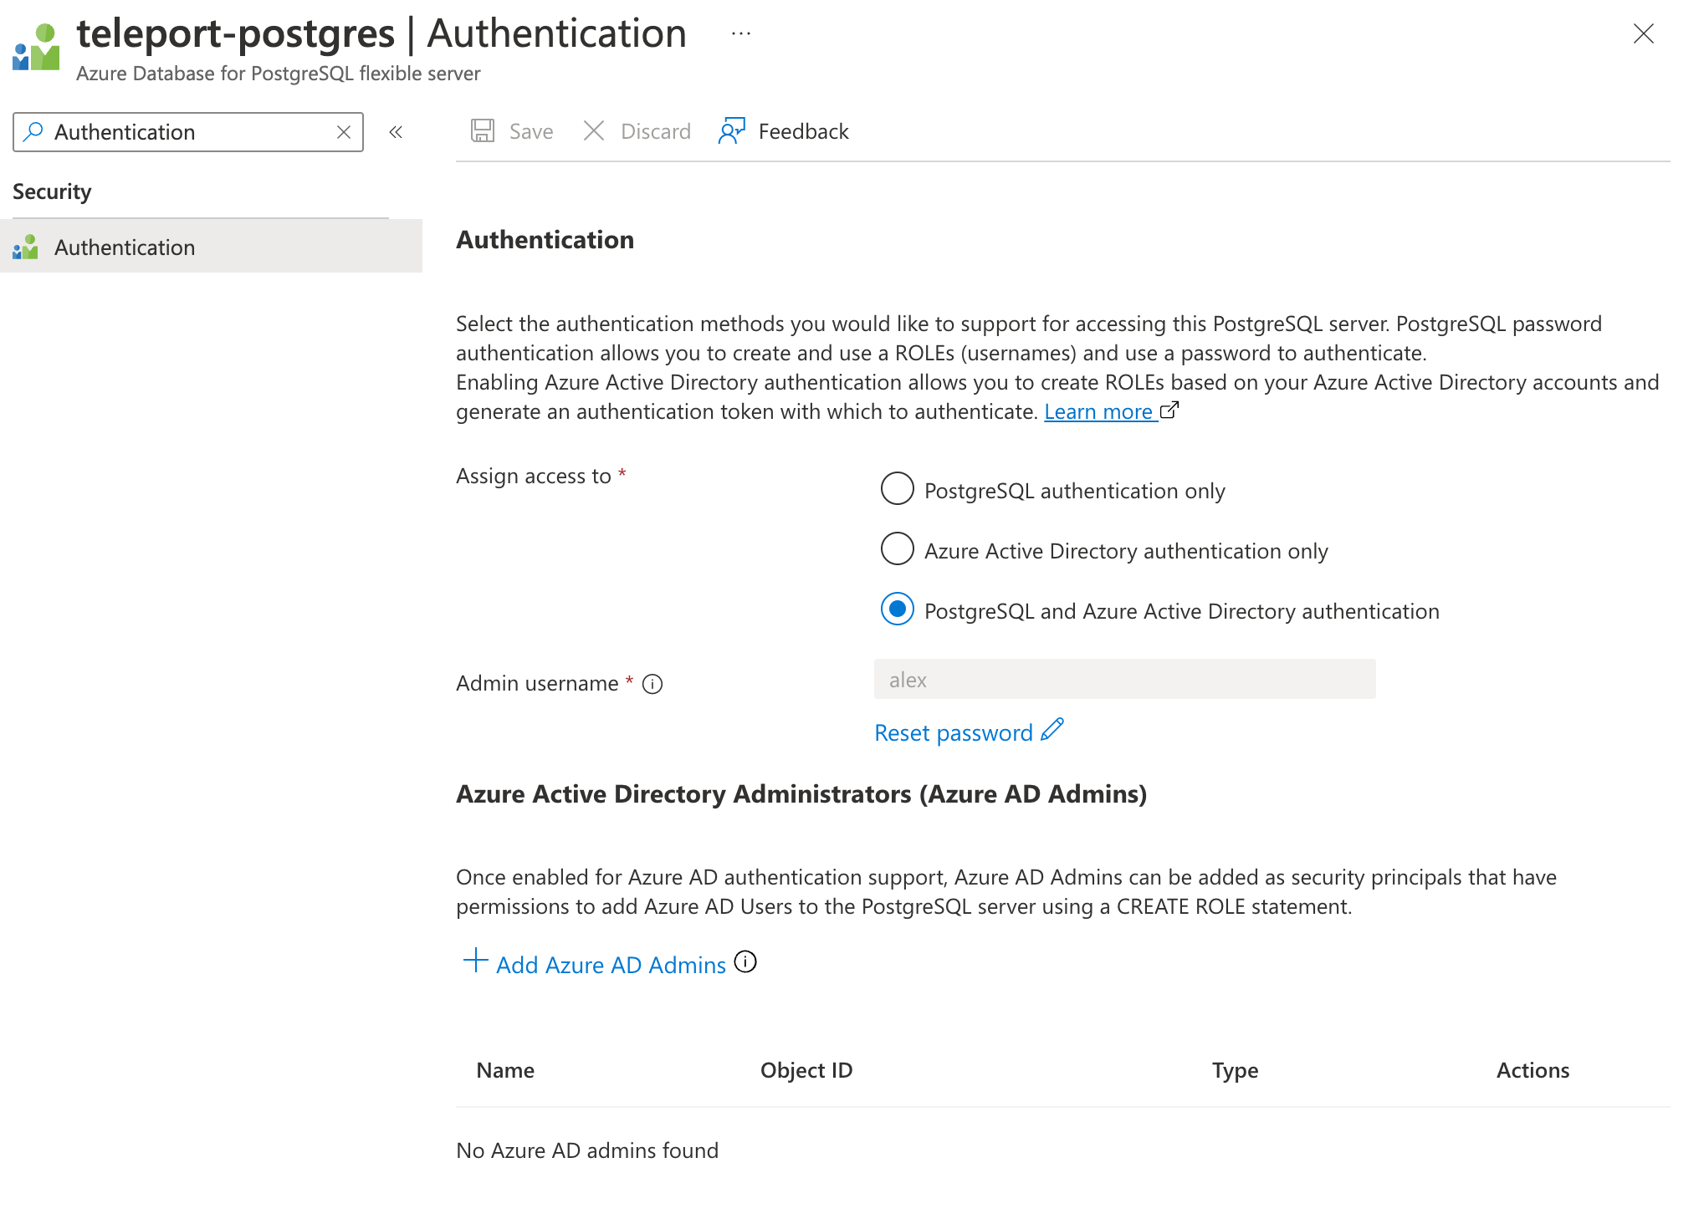Viewport: 1704px width, 1229px height.
Task: Open Feedback via its person icon
Action: [731, 130]
